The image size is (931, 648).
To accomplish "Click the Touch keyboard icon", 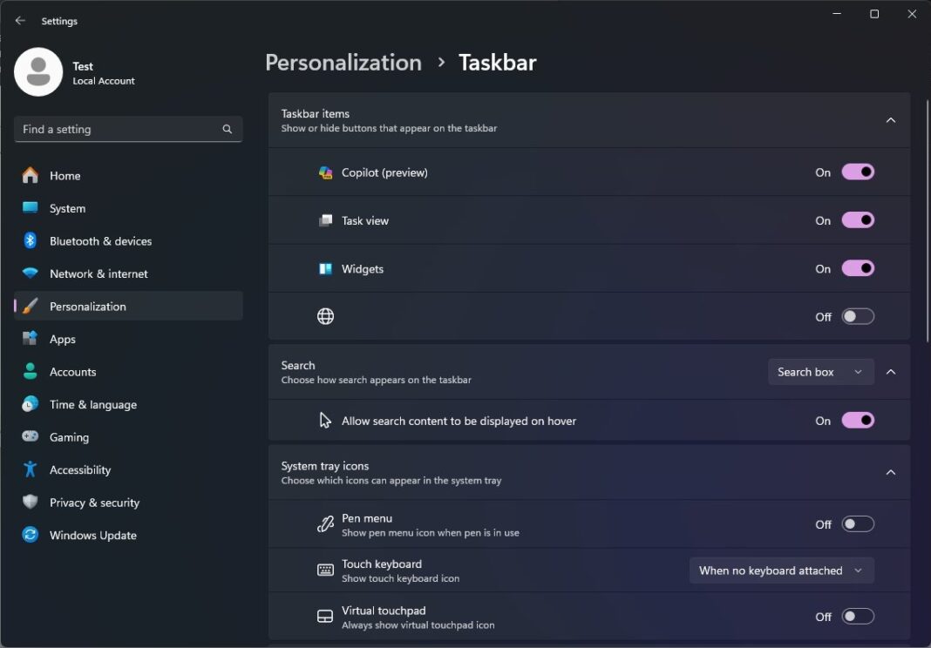I will pos(325,570).
